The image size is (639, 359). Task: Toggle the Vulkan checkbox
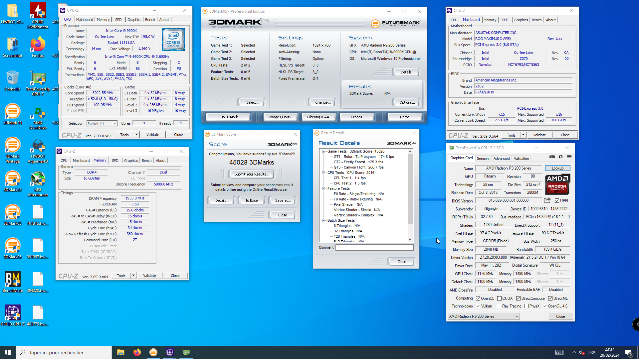pos(478,306)
